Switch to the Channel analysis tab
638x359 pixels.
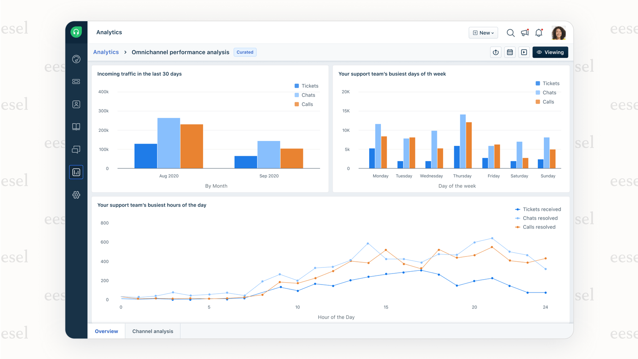click(152, 331)
